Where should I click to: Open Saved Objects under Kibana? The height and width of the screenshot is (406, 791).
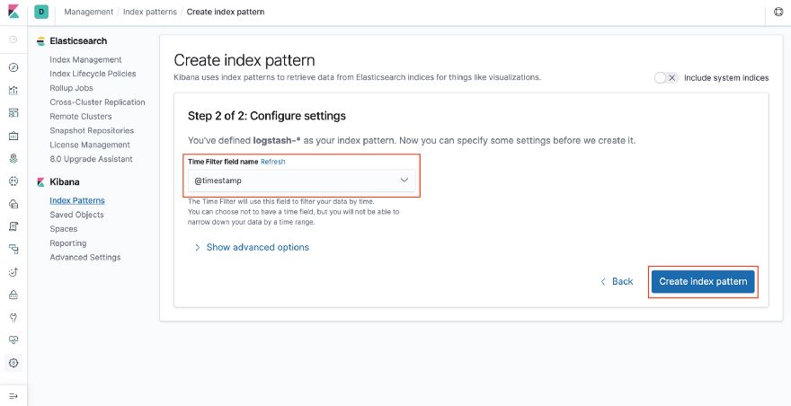point(76,215)
